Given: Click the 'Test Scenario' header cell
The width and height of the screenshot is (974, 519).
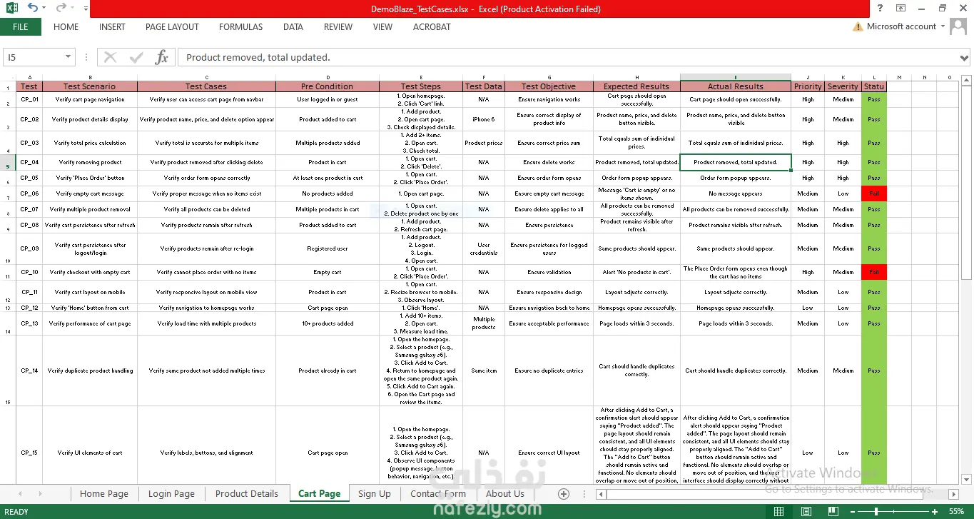Looking at the screenshot, I should pos(89,86).
